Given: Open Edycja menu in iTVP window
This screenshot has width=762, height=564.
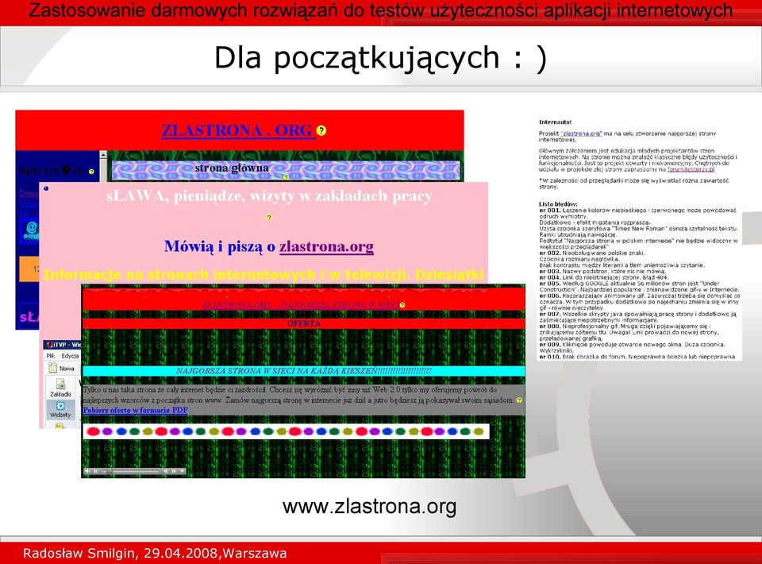Looking at the screenshot, I should coord(70,356).
